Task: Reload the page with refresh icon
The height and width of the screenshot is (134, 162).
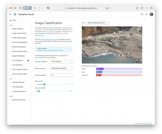Action: [x=109, y=8]
